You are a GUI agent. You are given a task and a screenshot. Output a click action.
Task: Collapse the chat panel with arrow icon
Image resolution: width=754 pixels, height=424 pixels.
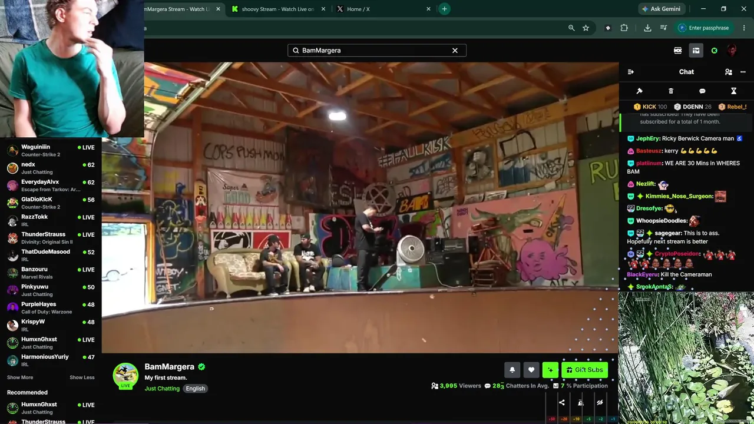(x=630, y=72)
